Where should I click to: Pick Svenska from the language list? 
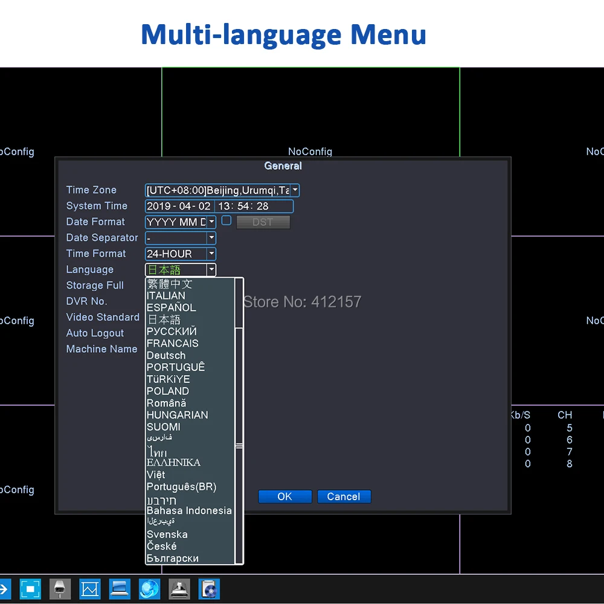coord(167,535)
